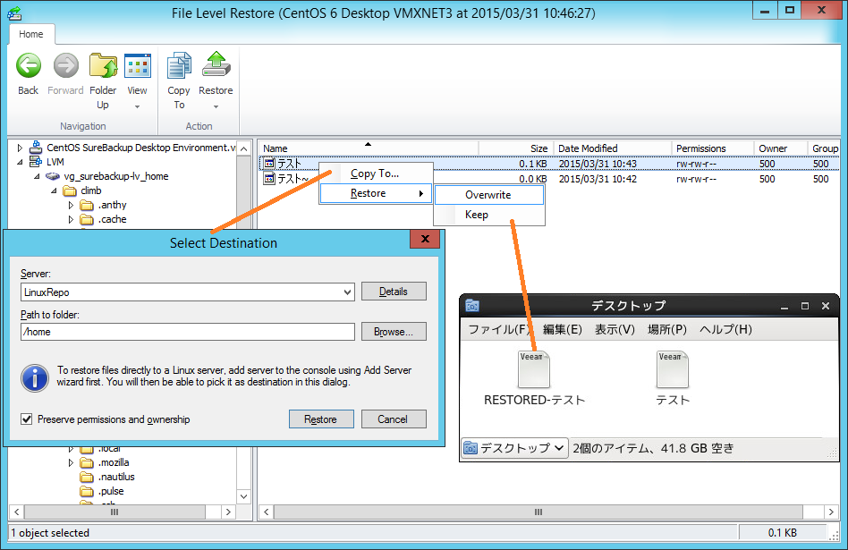Click the .pulse folder icon
This screenshot has height=550, width=848.
point(87,491)
